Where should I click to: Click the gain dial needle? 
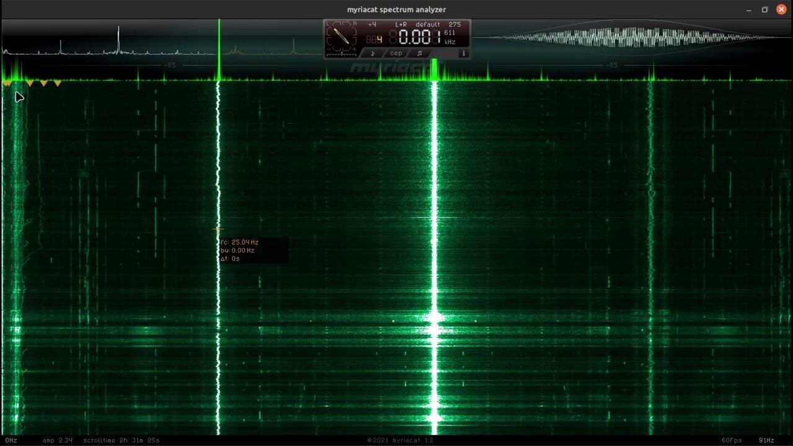(341, 36)
